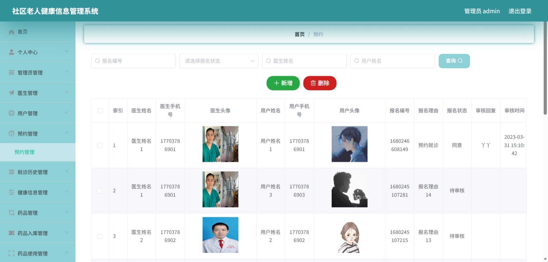
Task: Select the 预约管理 submenu item
Action: tap(38, 152)
